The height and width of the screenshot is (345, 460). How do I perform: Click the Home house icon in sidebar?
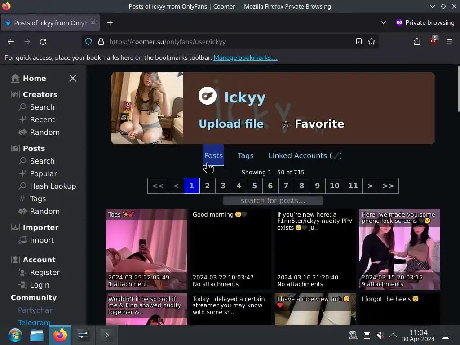click(x=15, y=78)
